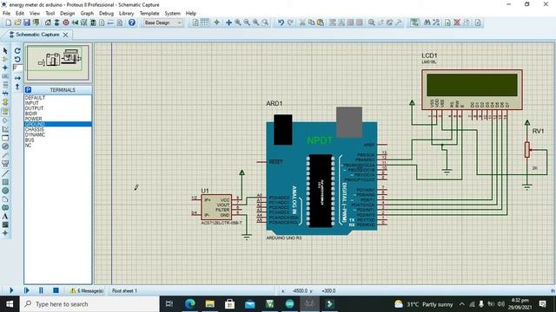Open the Help question mark icon
The height and width of the screenshot is (312, 556).
tap(132, 23)
